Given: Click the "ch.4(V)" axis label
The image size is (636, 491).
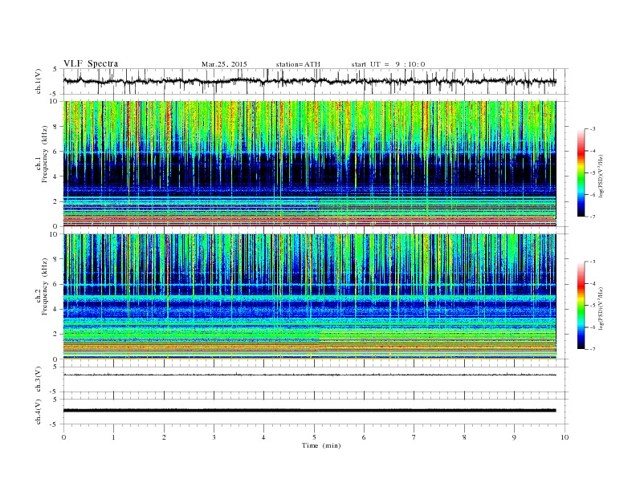Looking at the screenshot, I should [x=39, y=412].
